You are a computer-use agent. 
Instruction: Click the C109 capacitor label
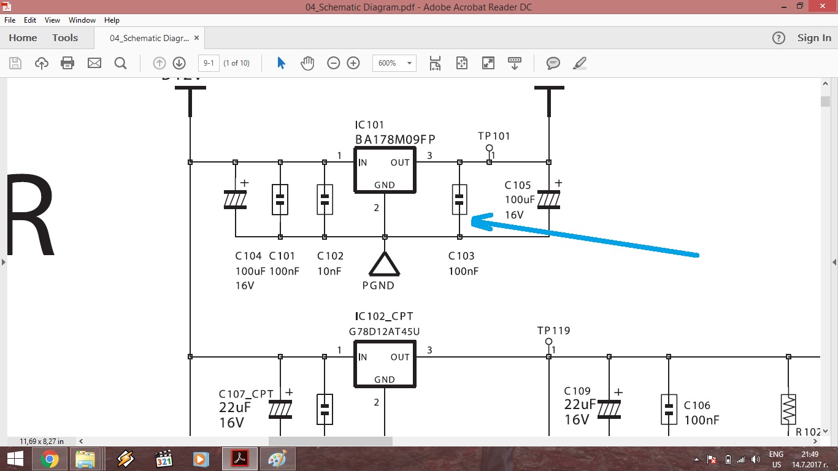pos(577,391)
